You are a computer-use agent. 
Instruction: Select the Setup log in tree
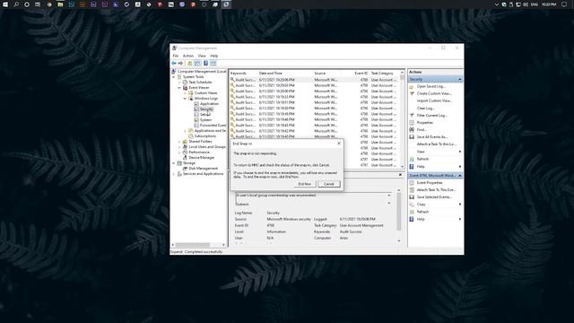coord(204,115)
